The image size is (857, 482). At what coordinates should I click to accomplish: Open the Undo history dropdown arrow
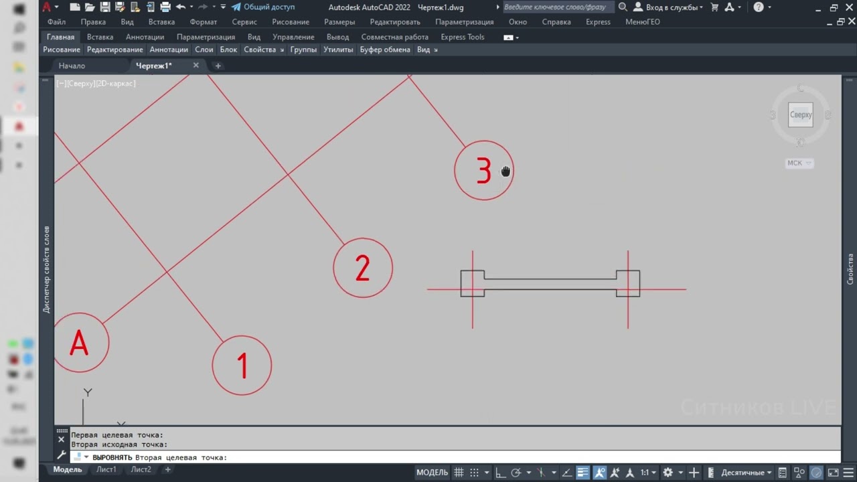tap(191, 7)
